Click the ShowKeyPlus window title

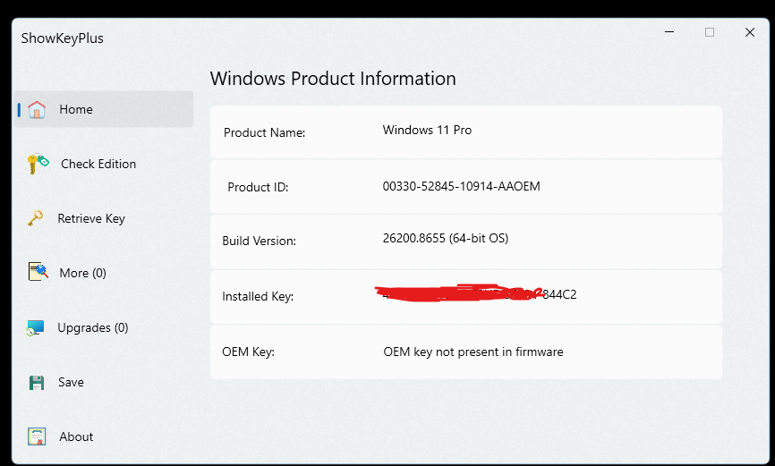(x=63, y=38)
